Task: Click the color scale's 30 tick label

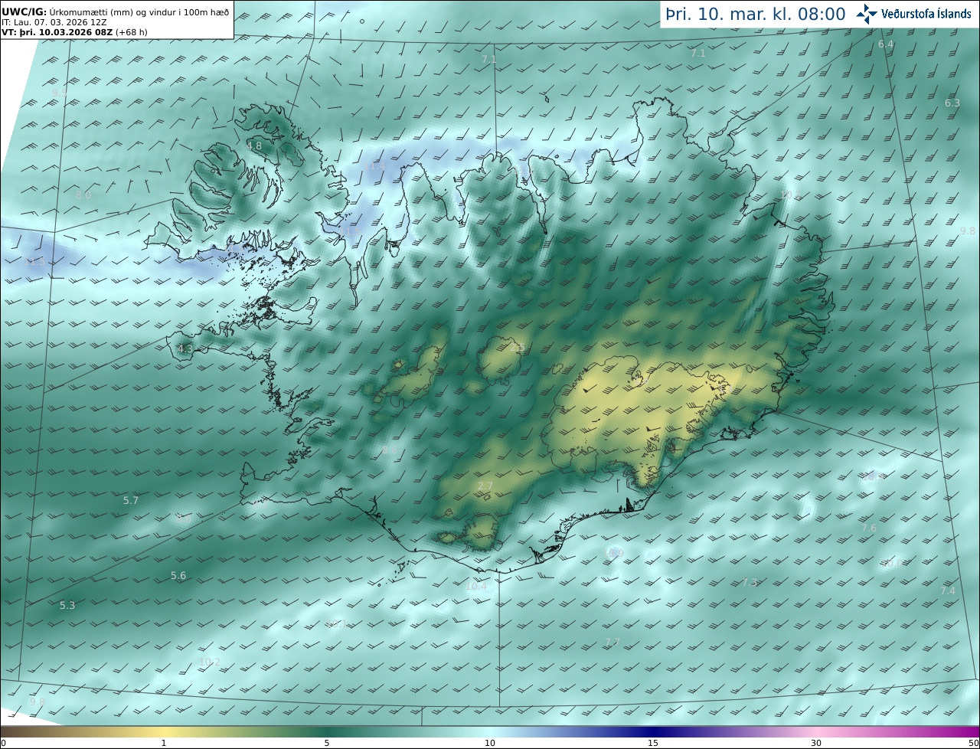Action: tap(816, 743)
